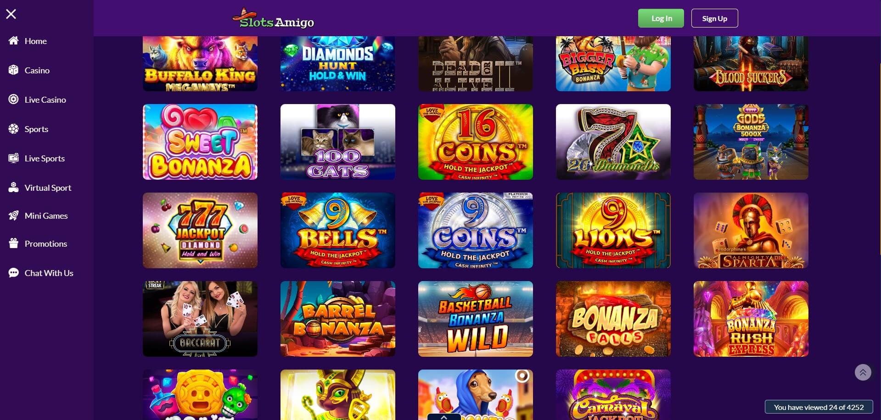Click the Slots Amigo logo
The width and height of the screenshot is (881, 420).
click(x=273, y=18)
